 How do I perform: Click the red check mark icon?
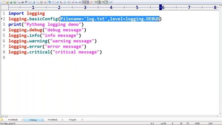[x=91, y=2]
